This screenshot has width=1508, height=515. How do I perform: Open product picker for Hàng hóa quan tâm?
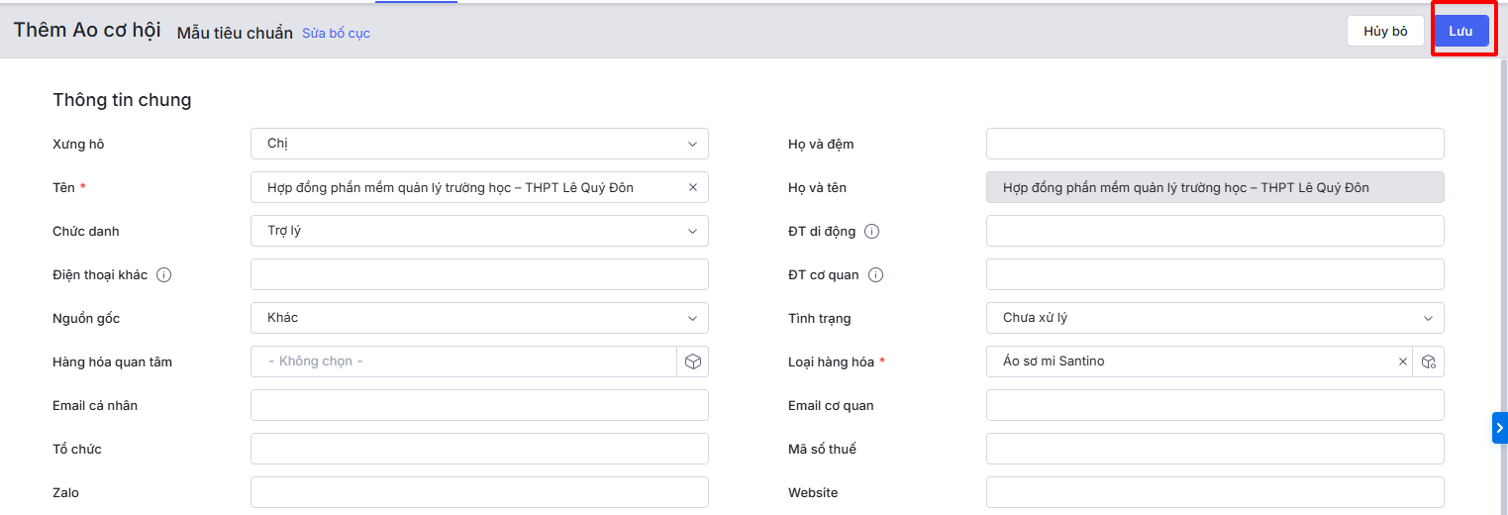(693, 361)
